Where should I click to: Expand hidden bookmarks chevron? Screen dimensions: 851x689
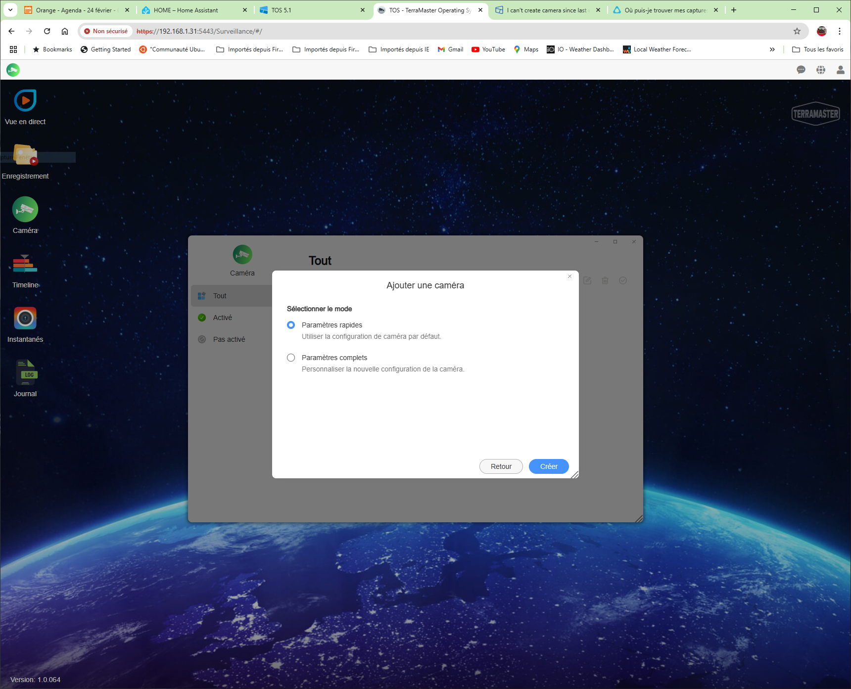[772, 49]
